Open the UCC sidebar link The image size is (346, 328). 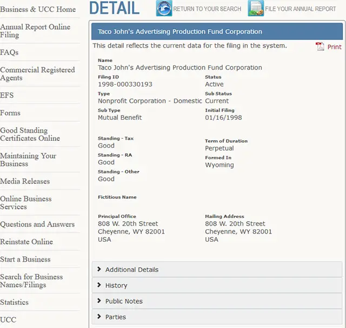pyautogui.click(x=8, y=319)
